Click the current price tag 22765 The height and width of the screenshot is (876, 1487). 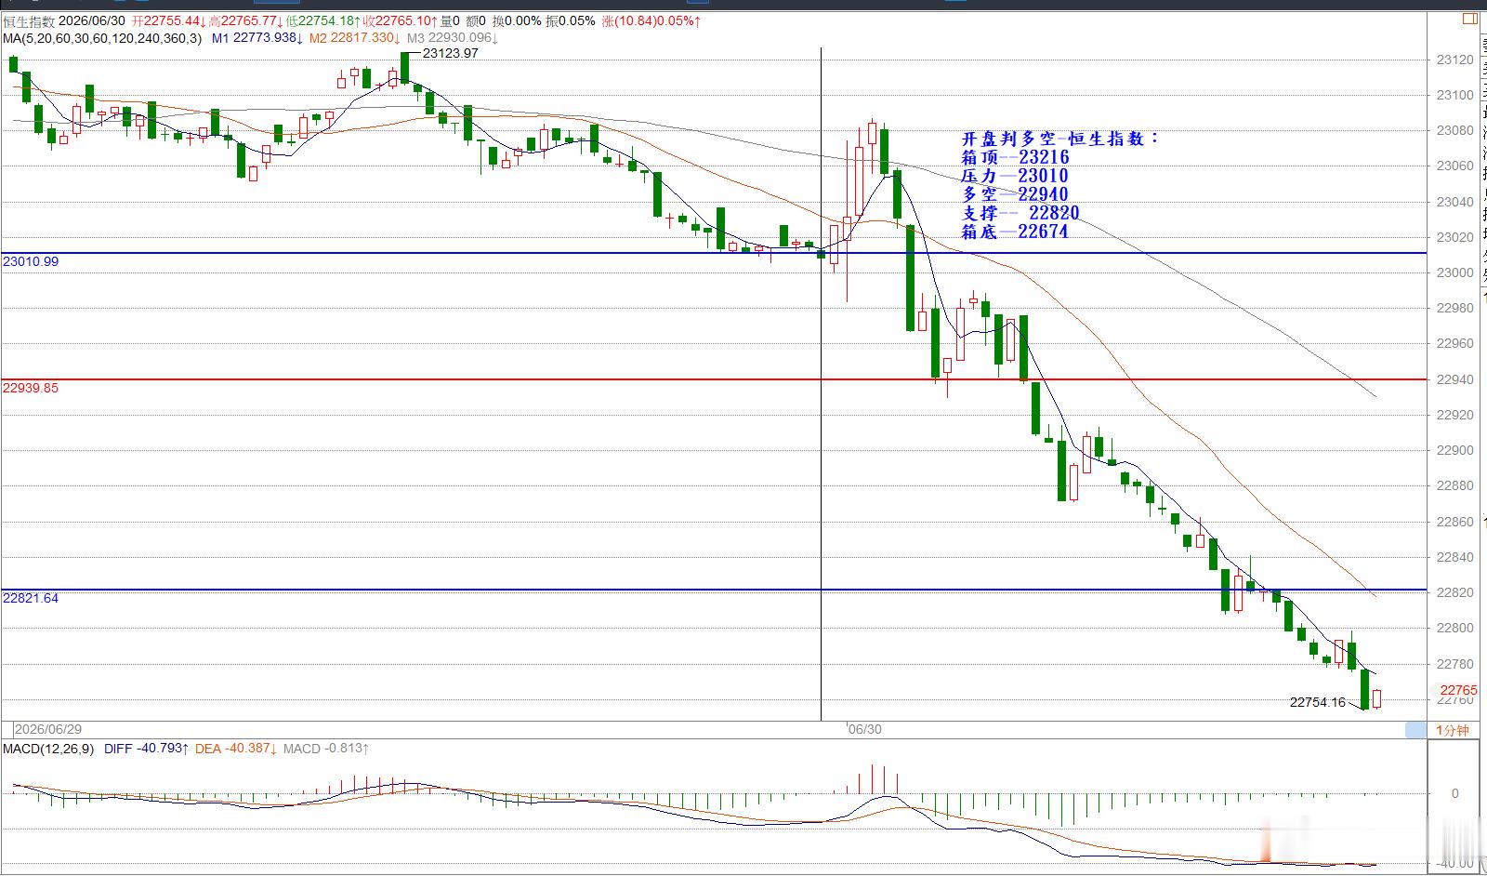[1458, 690]
